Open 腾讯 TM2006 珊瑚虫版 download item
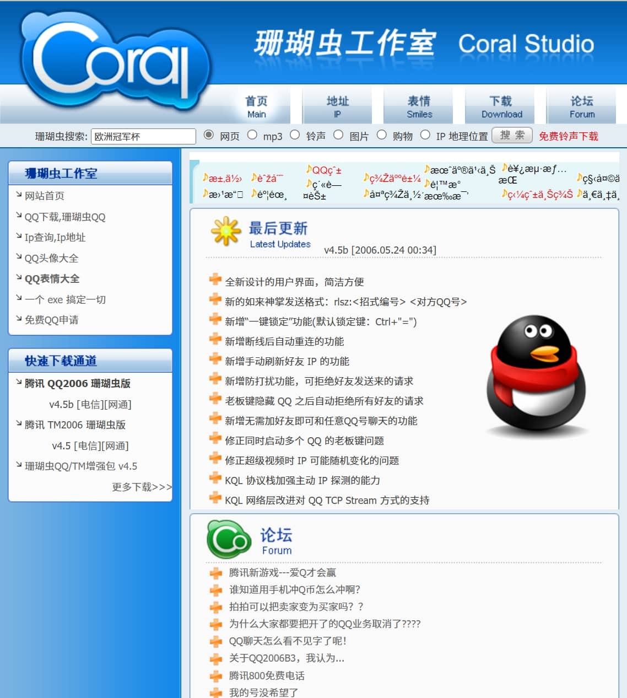 point(75,425)
